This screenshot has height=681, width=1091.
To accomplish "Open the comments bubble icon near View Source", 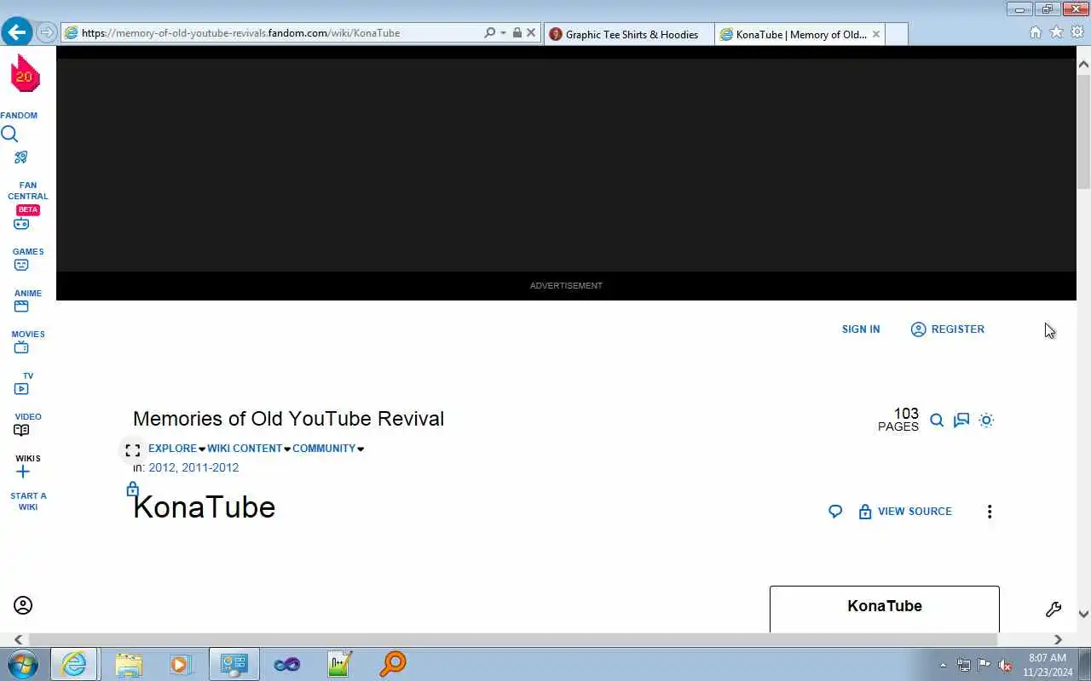I will pos(835,512).
